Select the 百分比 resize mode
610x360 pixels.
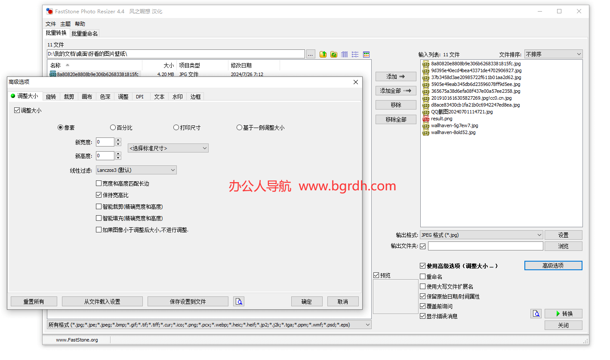tap(112, 127)
